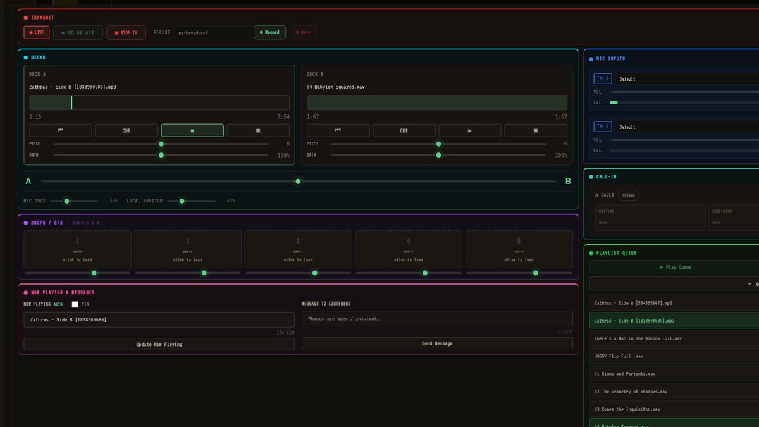Rewind Deck B to track start
Viewport: 759px width, 427px height.
click(x=338, y=130)
